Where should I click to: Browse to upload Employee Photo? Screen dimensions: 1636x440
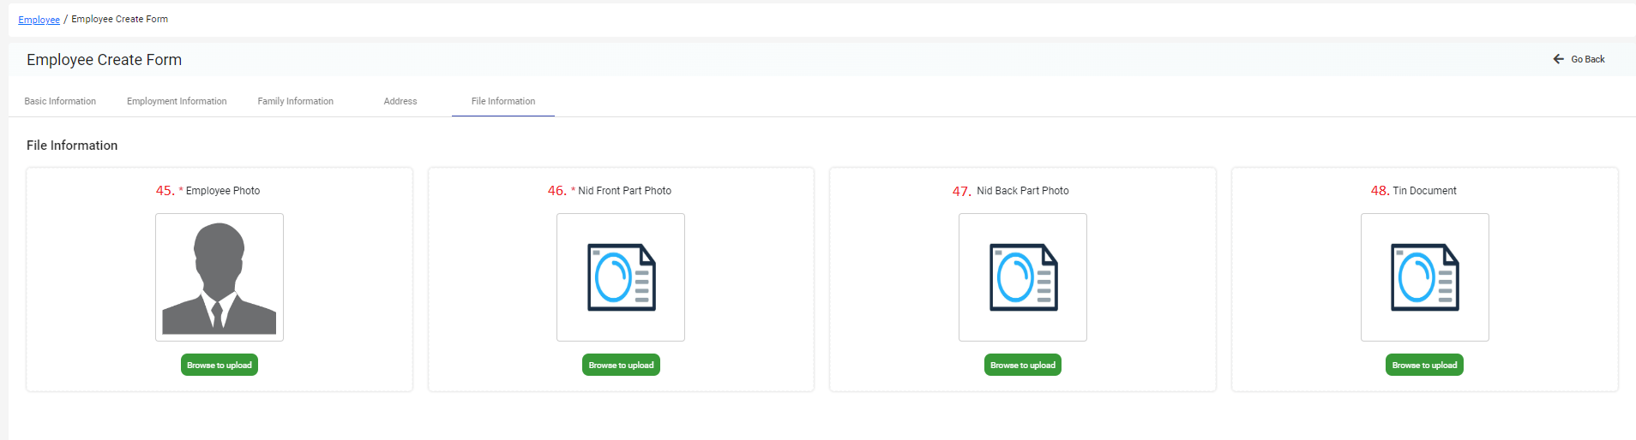tap(220, 365)
